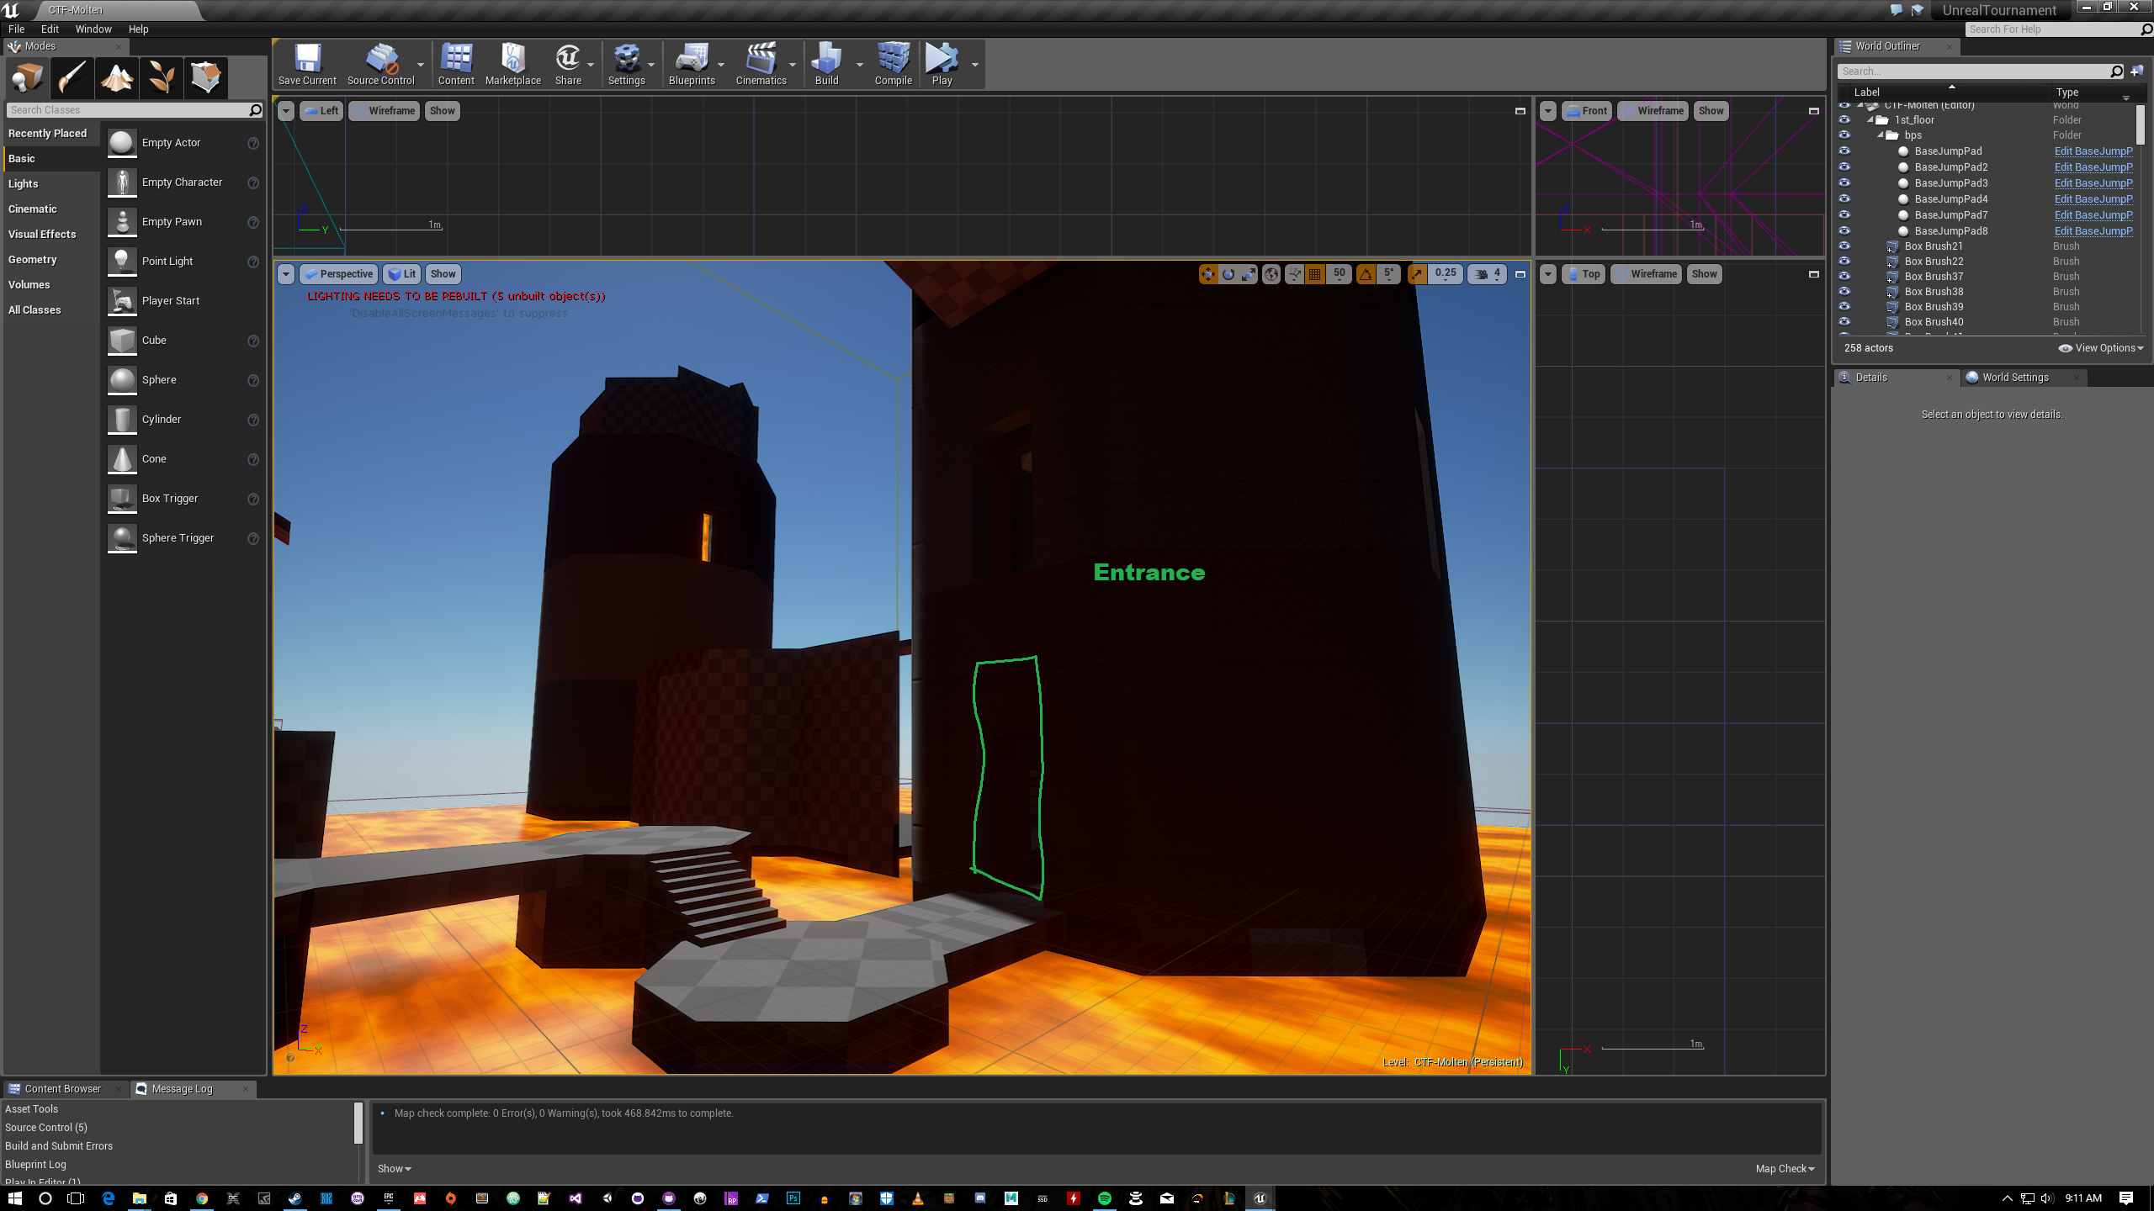Select Landscape mode icon

point(117,77)
